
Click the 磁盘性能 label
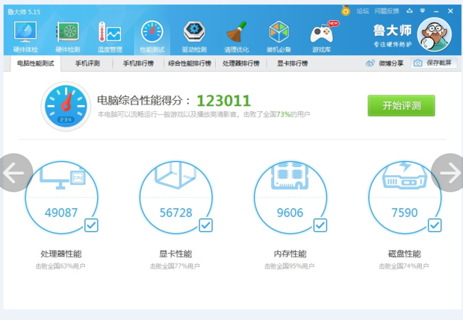(405, 254)
